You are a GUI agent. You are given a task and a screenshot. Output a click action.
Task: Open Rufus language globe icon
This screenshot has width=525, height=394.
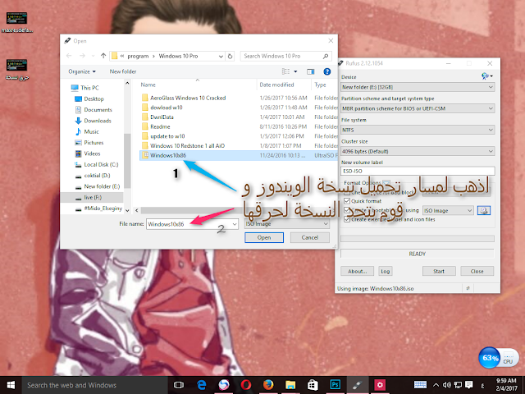click(x=486, y=76)
